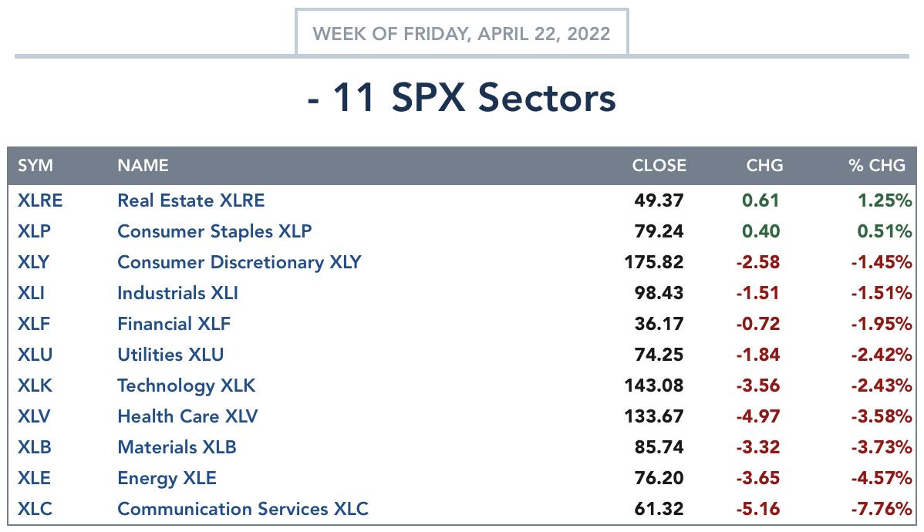Open Technology XLK name link
The height and width of the screenshot is (532, 924).
pyautogui.click(x=186, y=386)
